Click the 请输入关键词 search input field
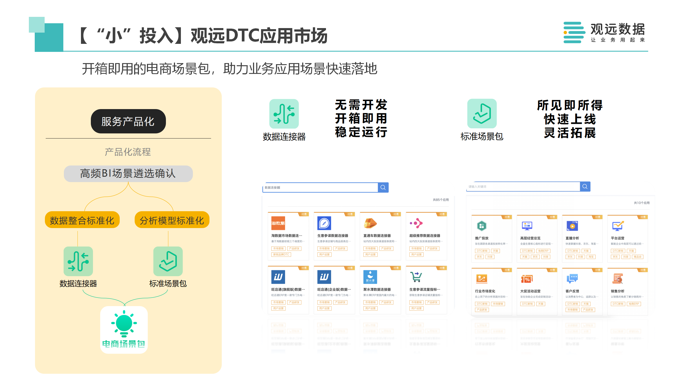Viewport: 684px width, 385px height. [x=523, y=187]
